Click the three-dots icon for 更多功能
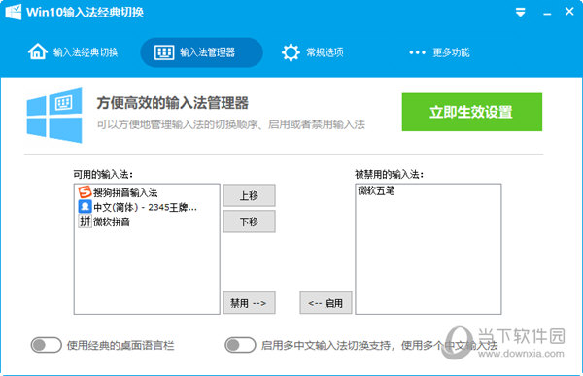This screenshot has width=583, height=376. pyautogui.click(x=417, y=52)
